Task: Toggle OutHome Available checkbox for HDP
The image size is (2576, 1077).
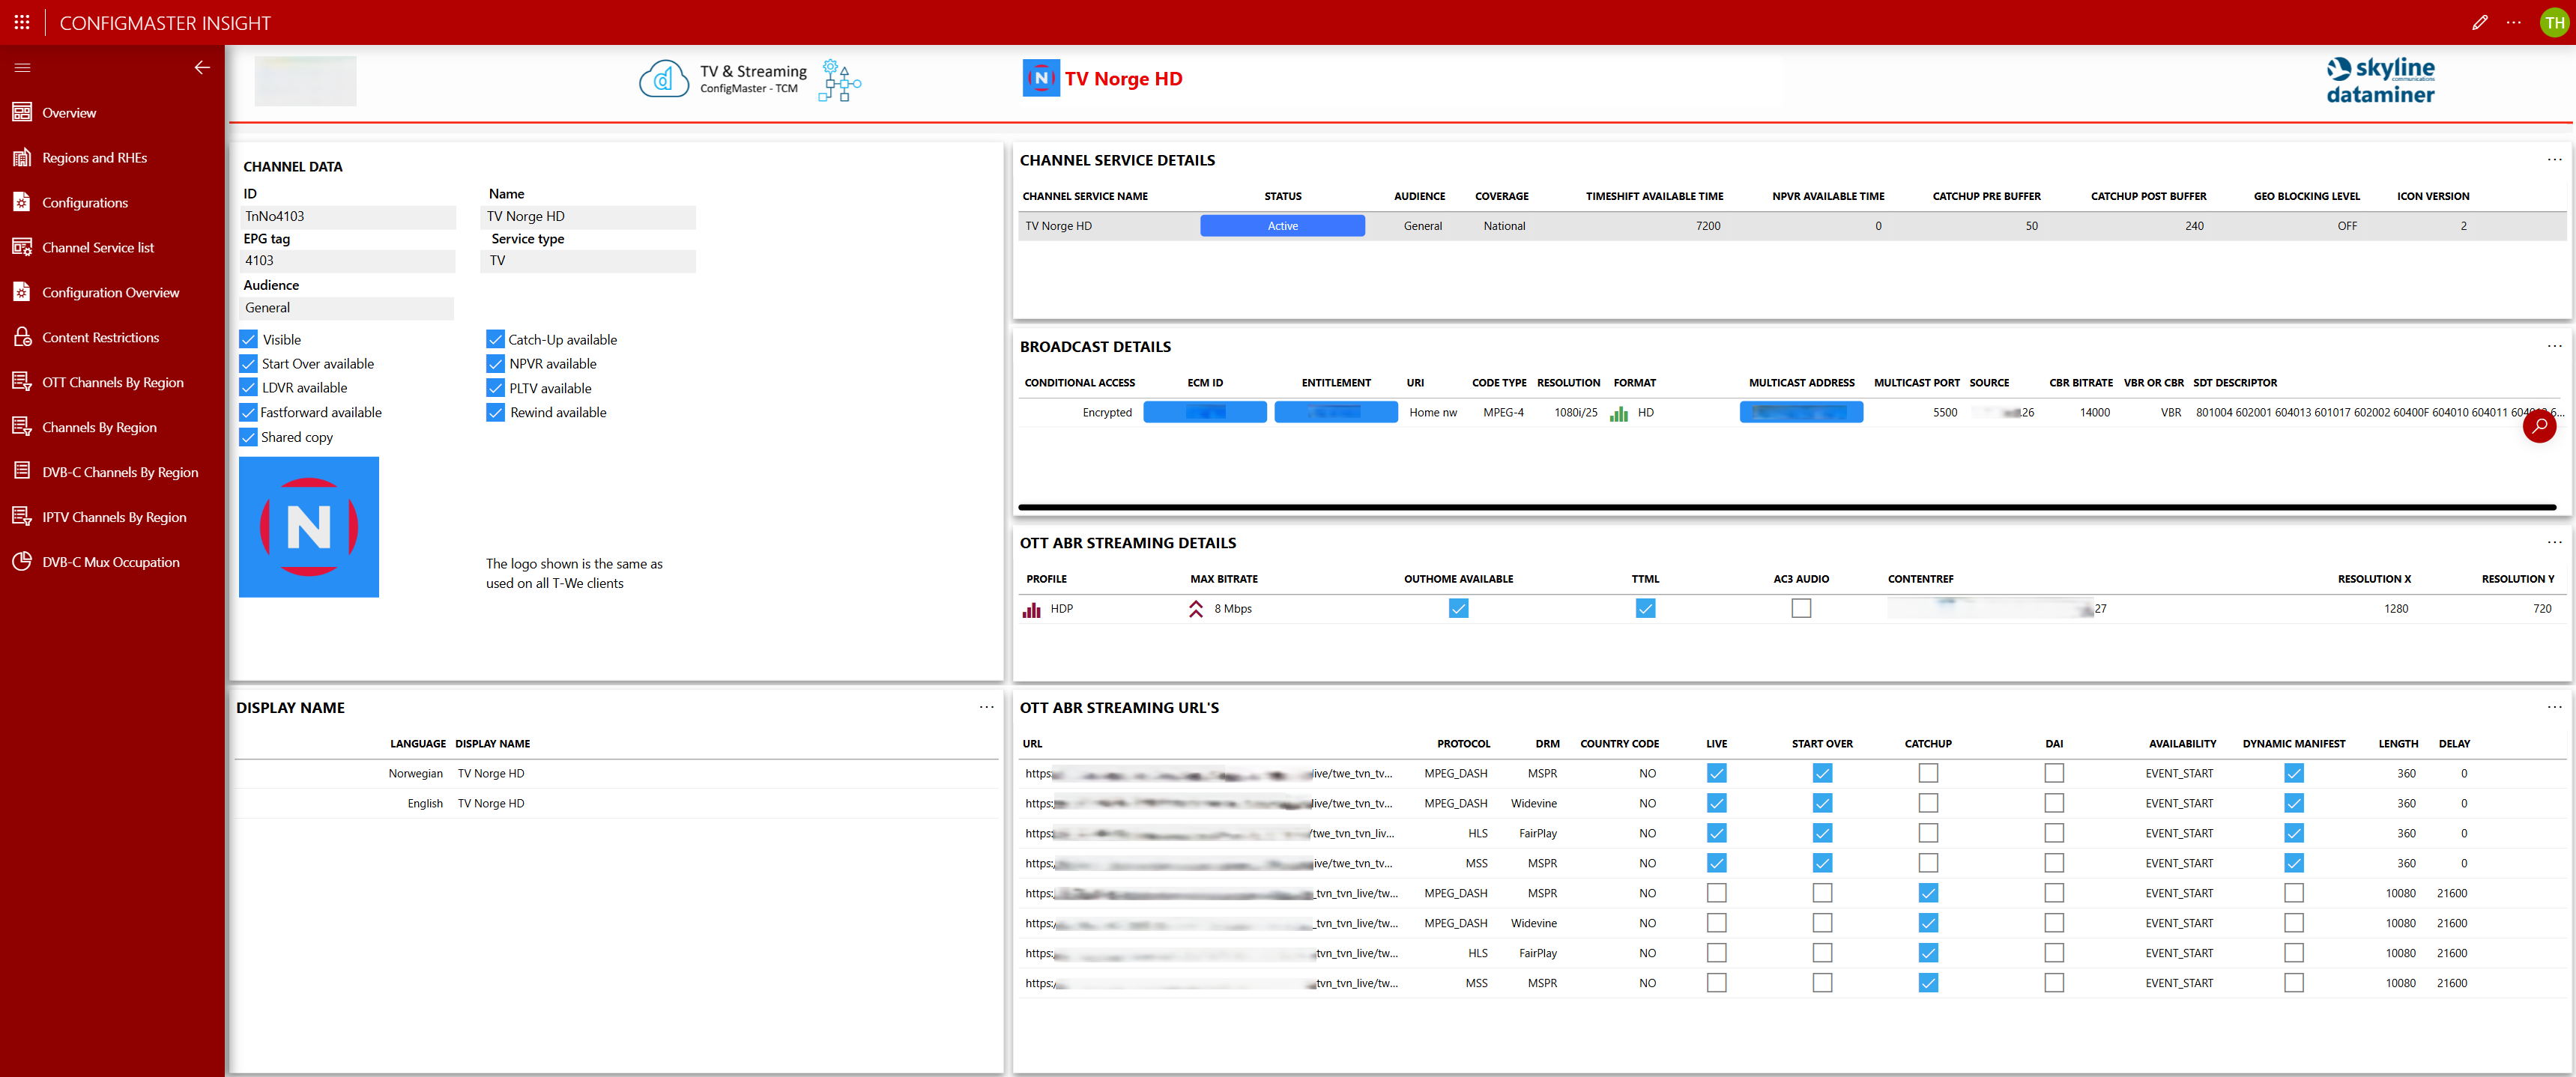Action: tap(1458, 608)
